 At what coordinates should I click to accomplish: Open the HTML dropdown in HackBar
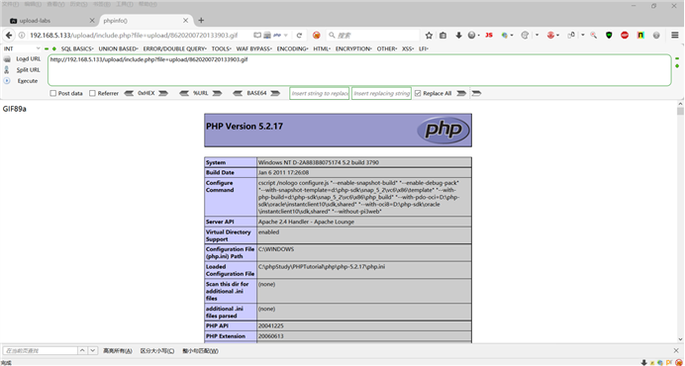point(322,48)
